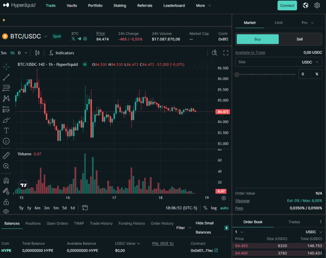326x258 pixels.
Task: Expand the BTC/USDC pair selector
Action: (46, 37)
